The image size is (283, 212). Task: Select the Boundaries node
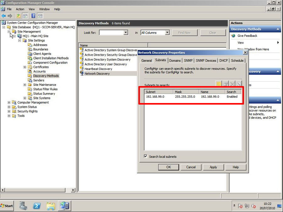point(41,49)
